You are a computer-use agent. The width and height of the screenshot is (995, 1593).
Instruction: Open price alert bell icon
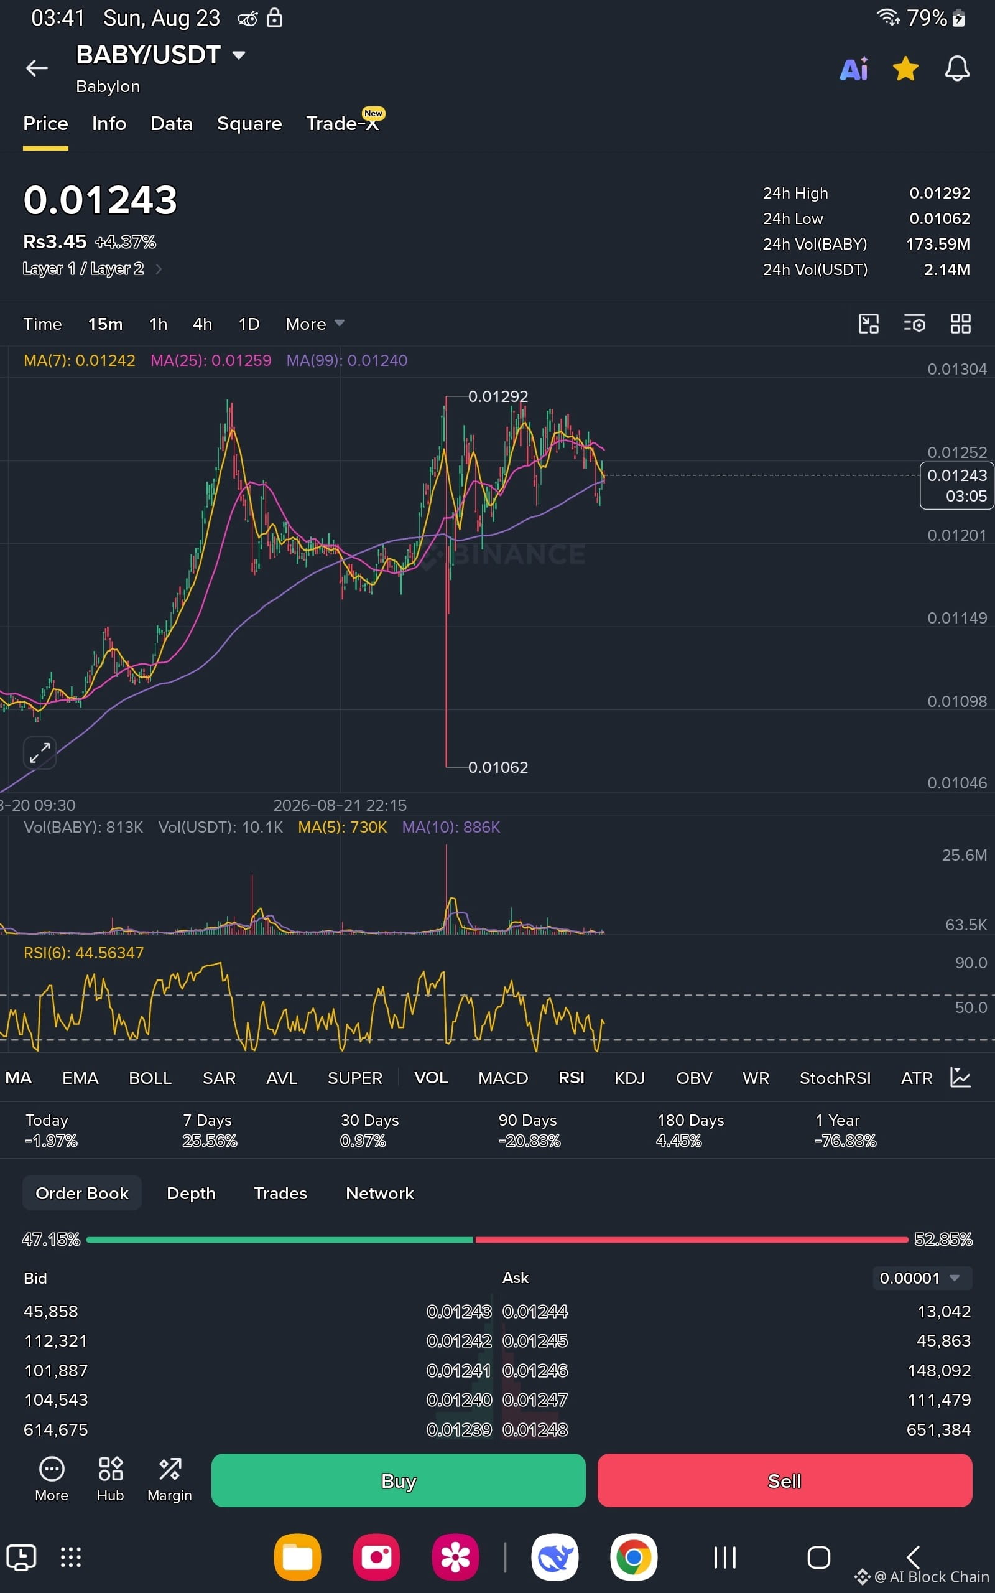point(957,68)
